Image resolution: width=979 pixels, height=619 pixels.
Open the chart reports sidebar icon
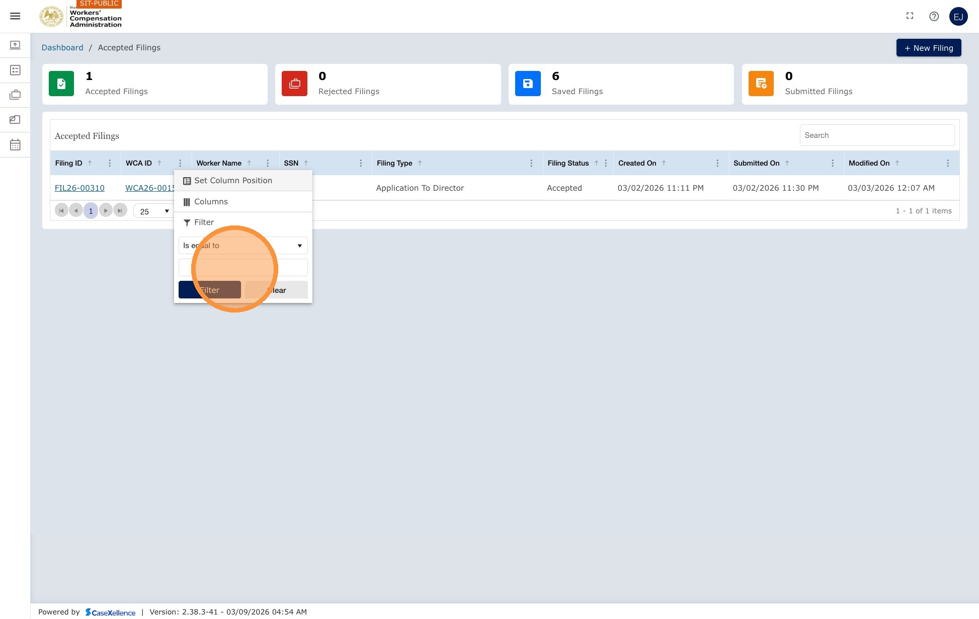coord(15,120)
